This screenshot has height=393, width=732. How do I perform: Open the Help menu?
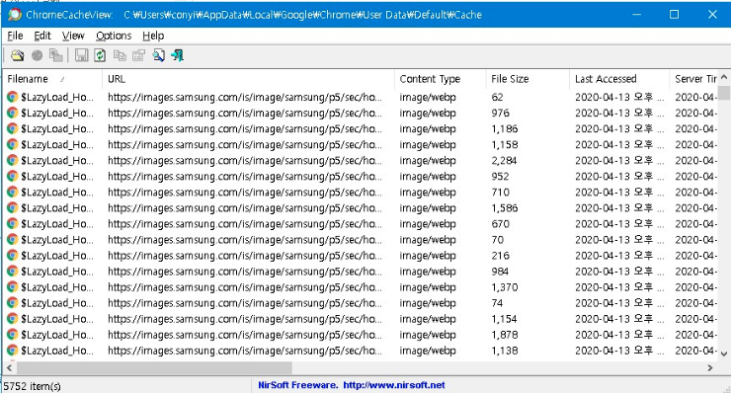pos(153,36)
